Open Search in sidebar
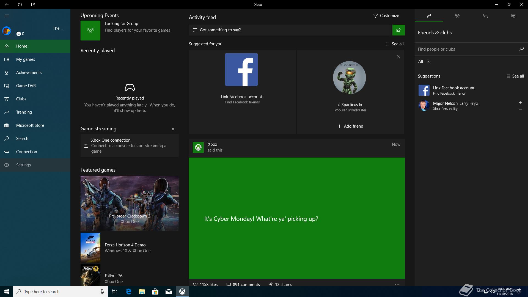The image size is (528, 297). [x=35, y=139]
